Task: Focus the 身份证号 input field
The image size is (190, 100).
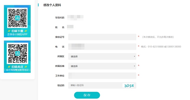Action: pyautogui.click(x=102, y=37)
